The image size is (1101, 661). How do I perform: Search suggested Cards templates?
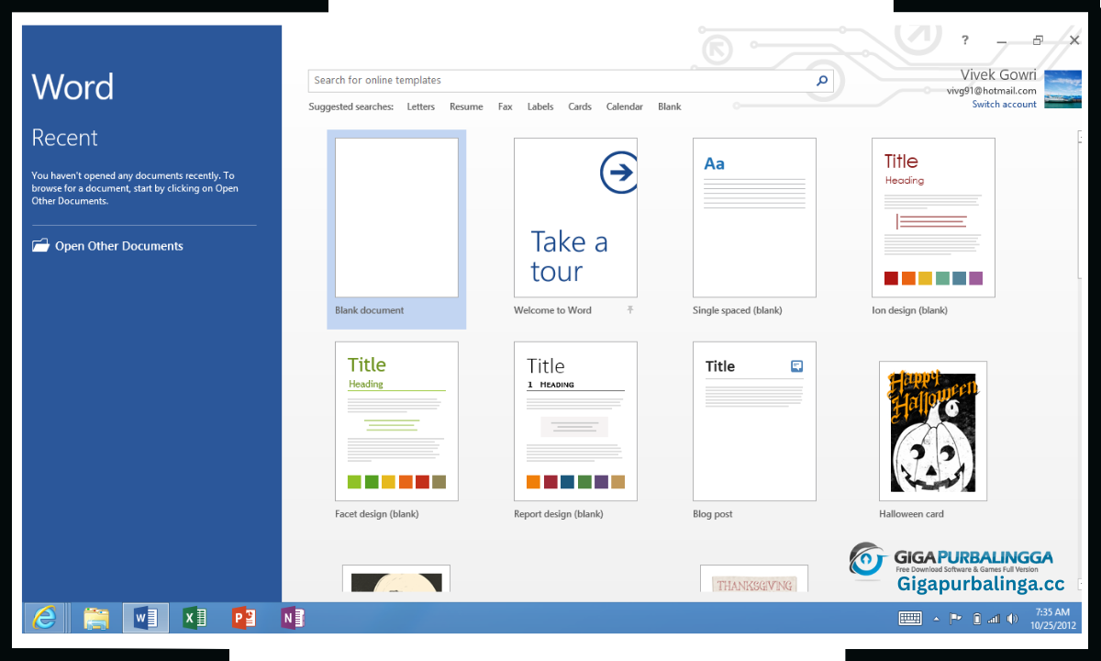click(580, 106)
